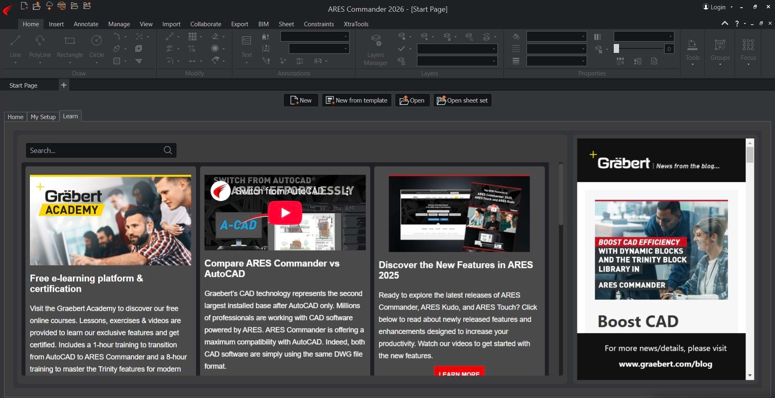
Task: Select the Circle draw tool
Action: [97, 46]
